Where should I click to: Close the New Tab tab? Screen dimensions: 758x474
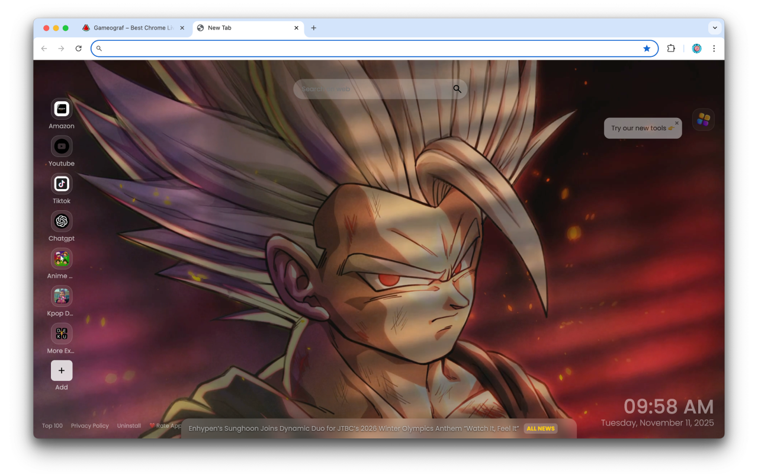(296, 28)
